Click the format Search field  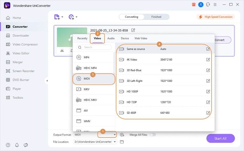tap(94, 47)
